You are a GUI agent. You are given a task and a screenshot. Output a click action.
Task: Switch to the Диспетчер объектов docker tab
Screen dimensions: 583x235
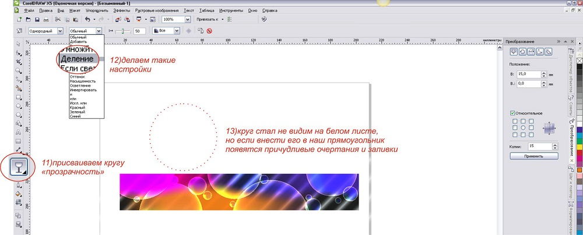click(570, 69)
